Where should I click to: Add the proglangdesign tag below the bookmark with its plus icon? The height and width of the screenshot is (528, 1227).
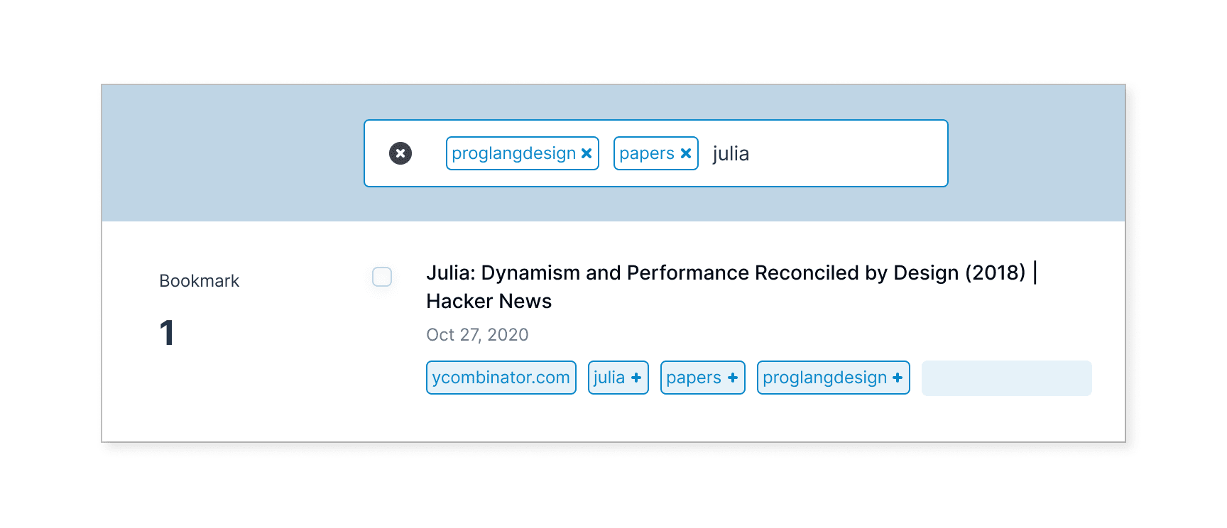pos(898,378)
